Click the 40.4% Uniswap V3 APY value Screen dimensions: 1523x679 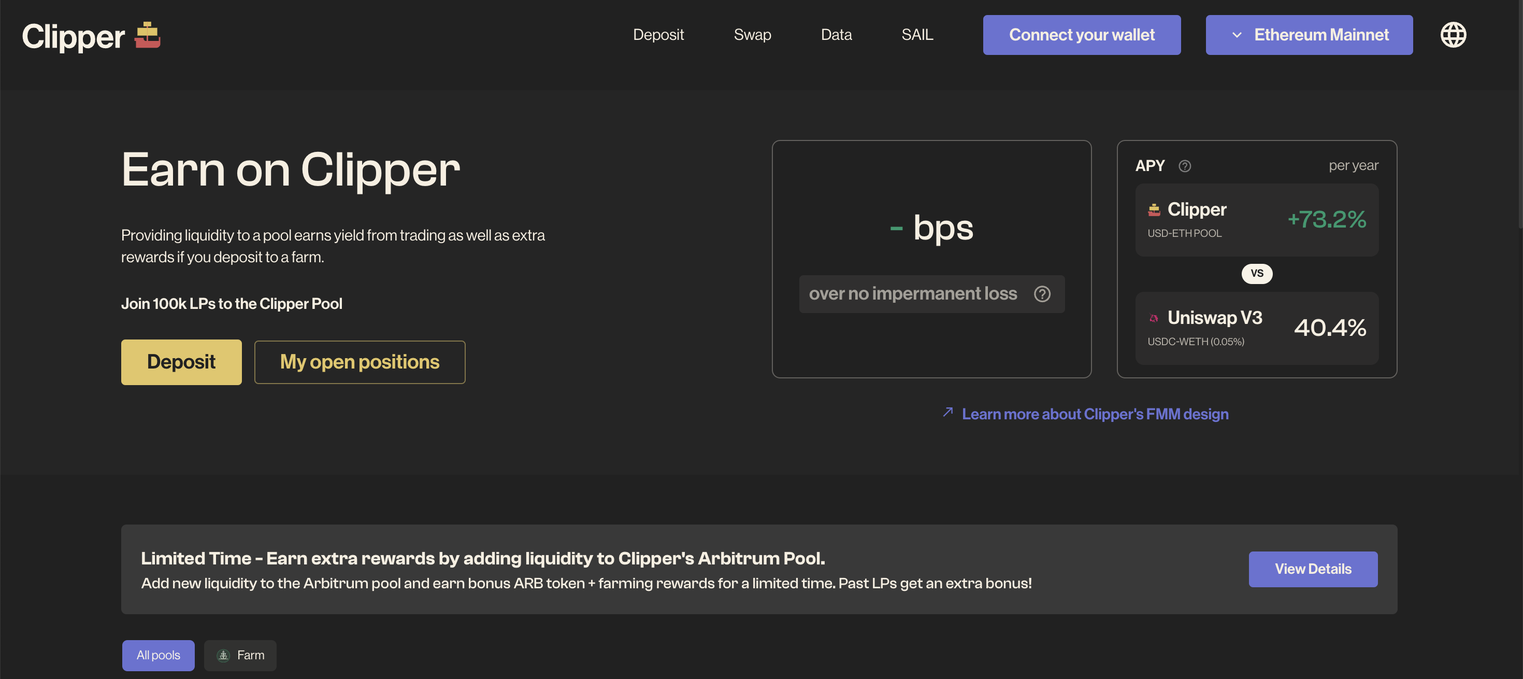pos(1329,328)
